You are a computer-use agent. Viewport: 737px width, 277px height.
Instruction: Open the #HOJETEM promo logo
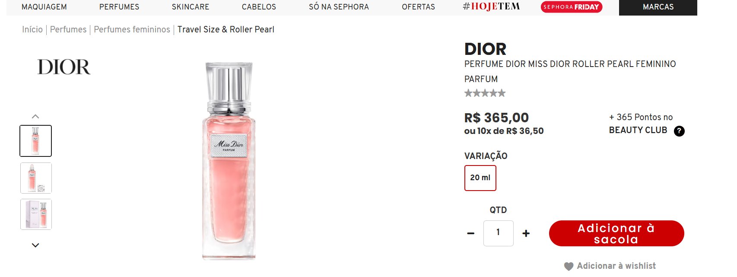click(x=491, y=6)
